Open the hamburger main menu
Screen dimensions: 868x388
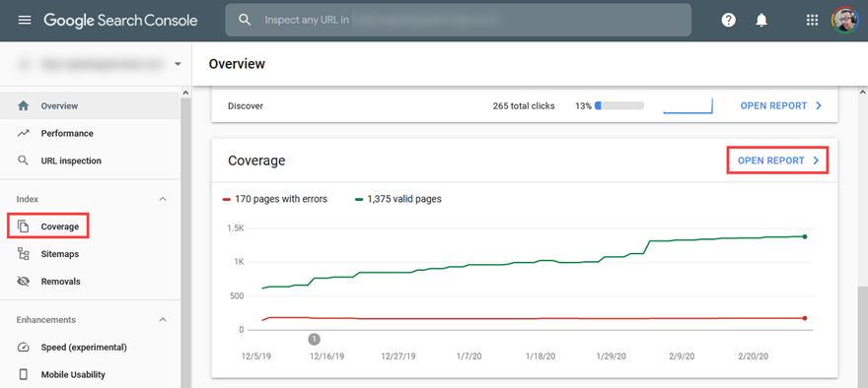25,21
